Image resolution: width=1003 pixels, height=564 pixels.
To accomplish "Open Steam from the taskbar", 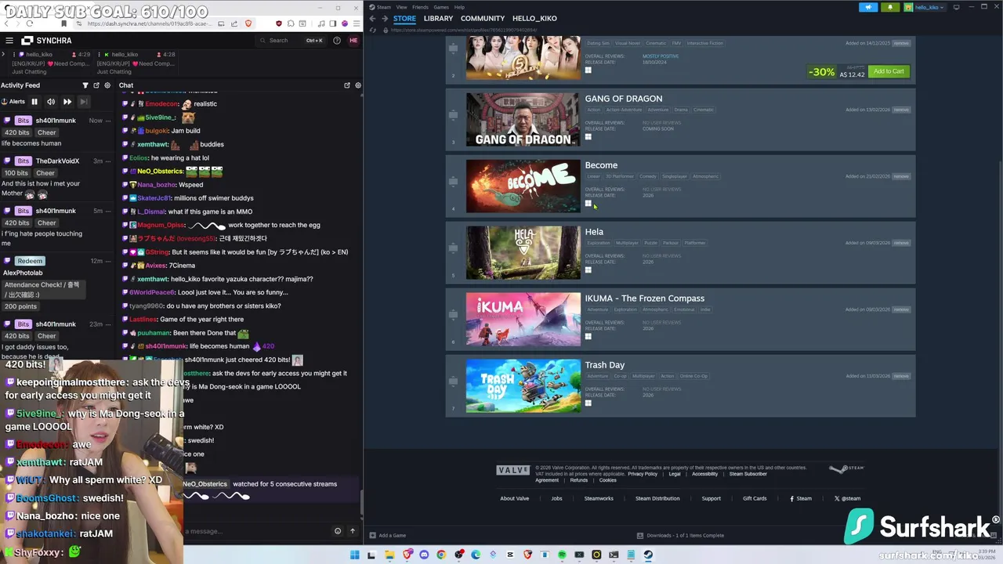I will pos(648,555).
